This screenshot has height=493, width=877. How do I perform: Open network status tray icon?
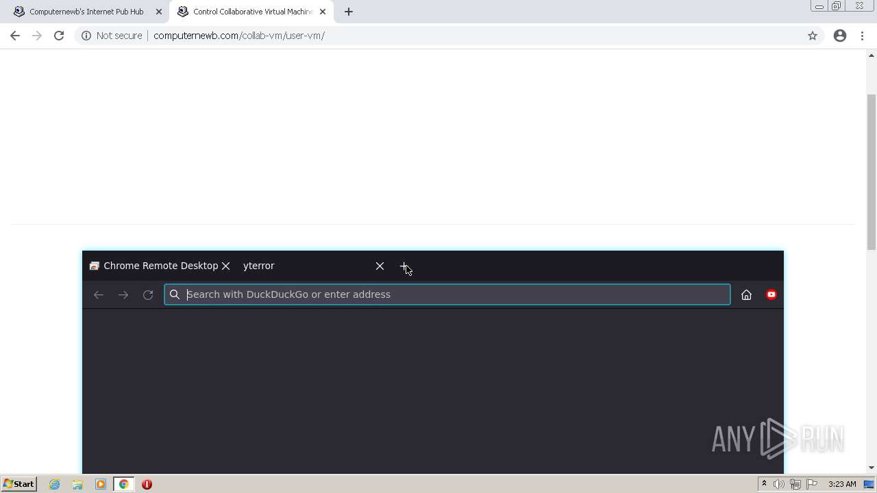pos(795,484)
